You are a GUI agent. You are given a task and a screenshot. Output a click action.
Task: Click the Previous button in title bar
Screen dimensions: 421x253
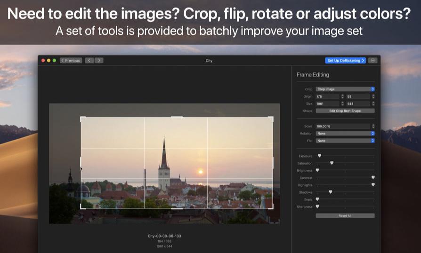[71, 61]
